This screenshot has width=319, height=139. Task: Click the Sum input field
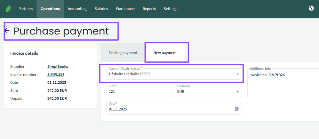point(139,92)
